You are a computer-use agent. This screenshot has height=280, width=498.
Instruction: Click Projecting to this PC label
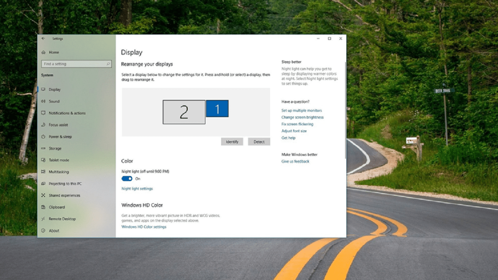tap(65, 184)
